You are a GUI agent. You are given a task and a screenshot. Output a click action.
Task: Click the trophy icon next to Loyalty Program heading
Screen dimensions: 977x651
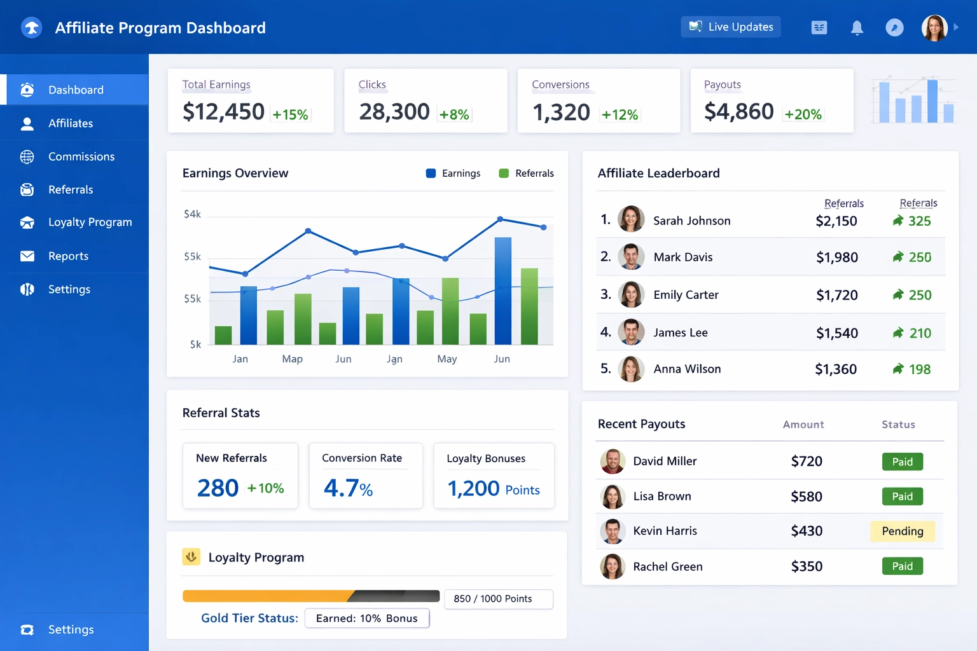click(191, 556)
